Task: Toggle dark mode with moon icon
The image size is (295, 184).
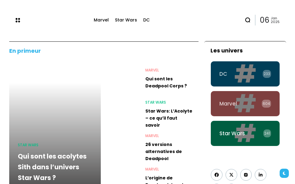Action: [x=284, y=173]
